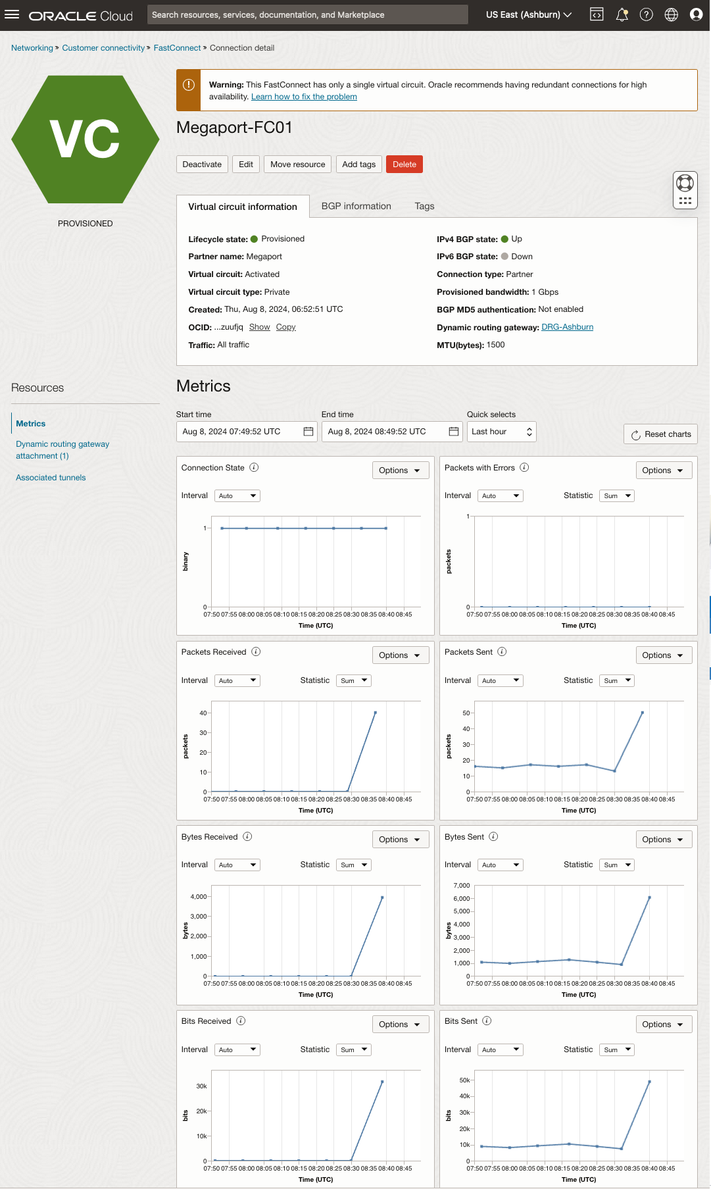Click Bytes Received info icon
Viewport: 711px width, 1189px height.
click(247, 837)
